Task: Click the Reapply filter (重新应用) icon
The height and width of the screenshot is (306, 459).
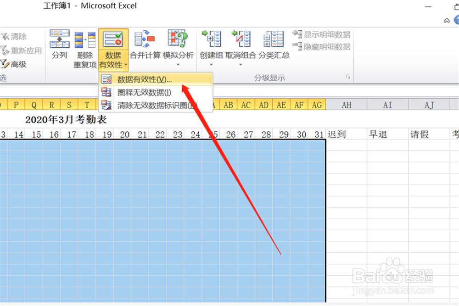Action: click(5, 50)
